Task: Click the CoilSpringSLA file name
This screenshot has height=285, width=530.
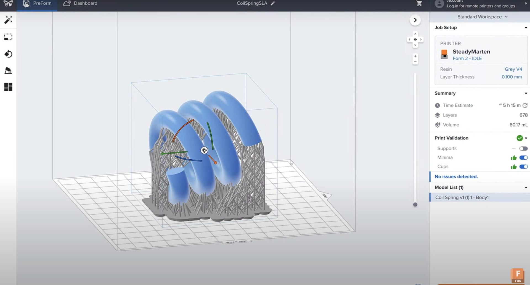Action: coord(252,3)
